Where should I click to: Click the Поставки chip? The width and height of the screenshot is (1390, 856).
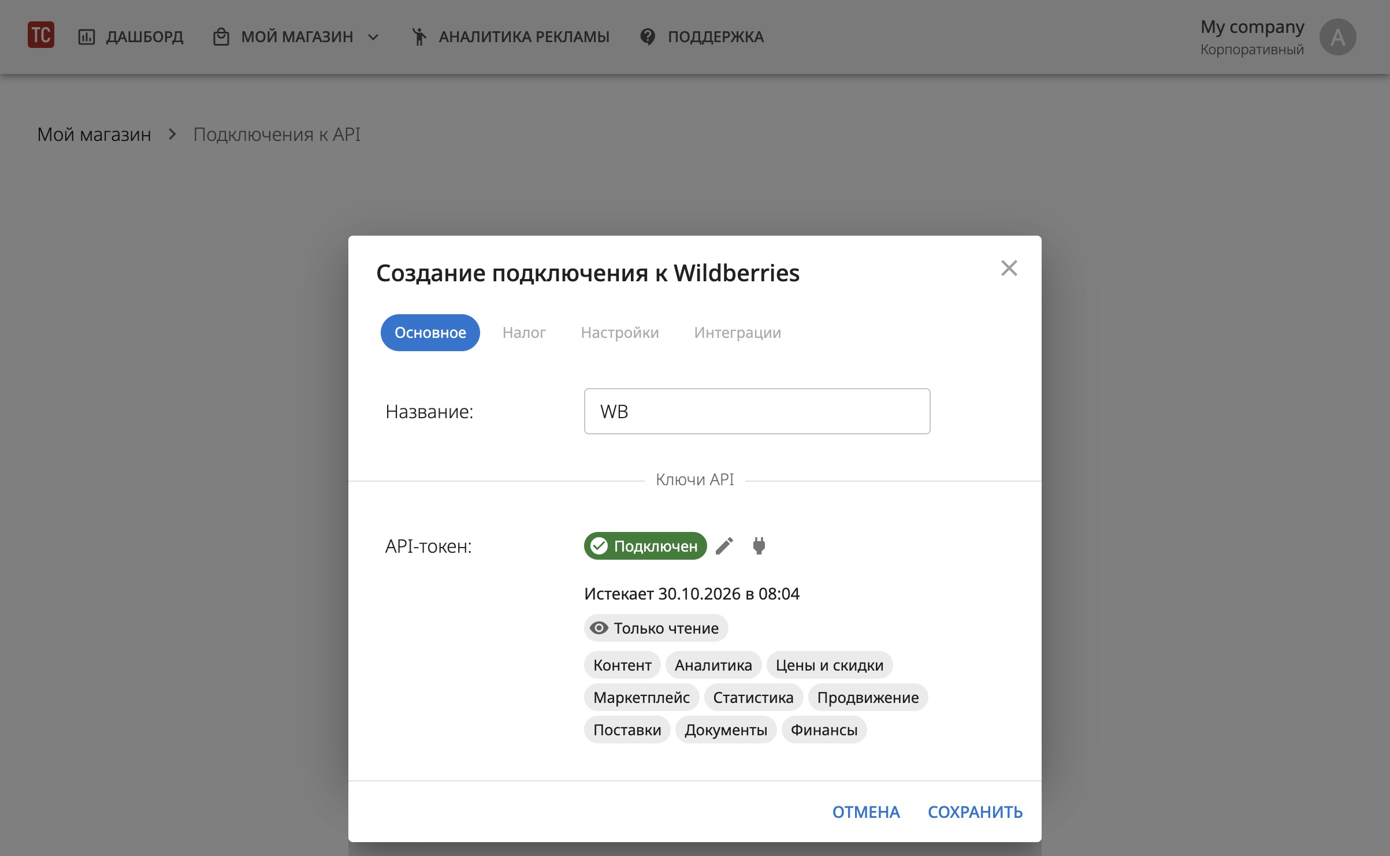click(x=627, y=730)
